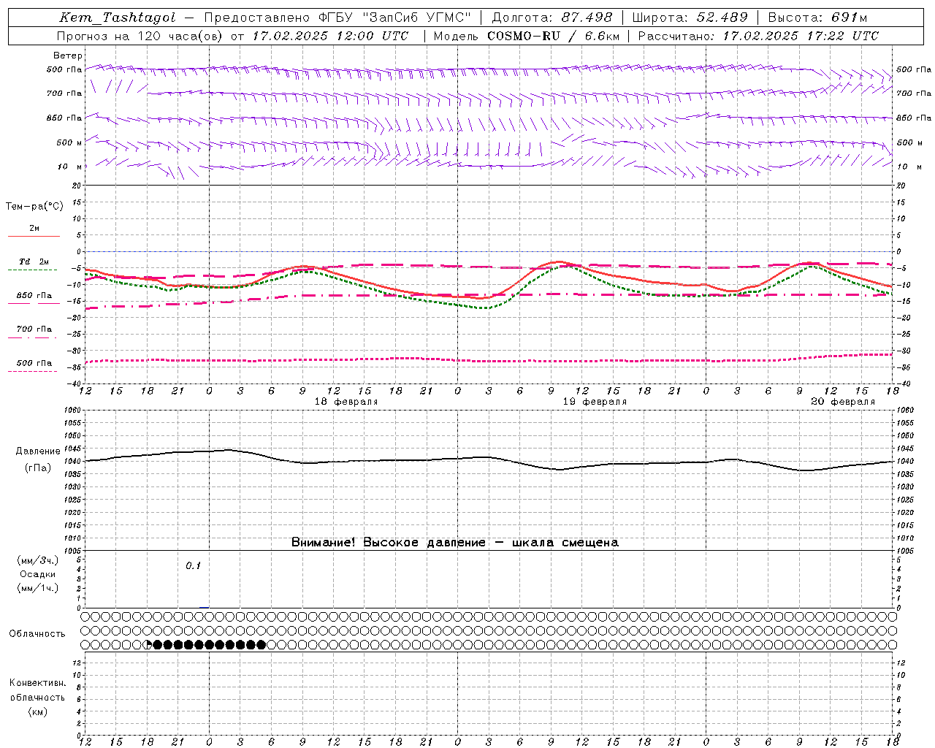Click the Облачность panel label
Image resolution: width=935 pixels, height=748 pixels.
click(37, 633)
